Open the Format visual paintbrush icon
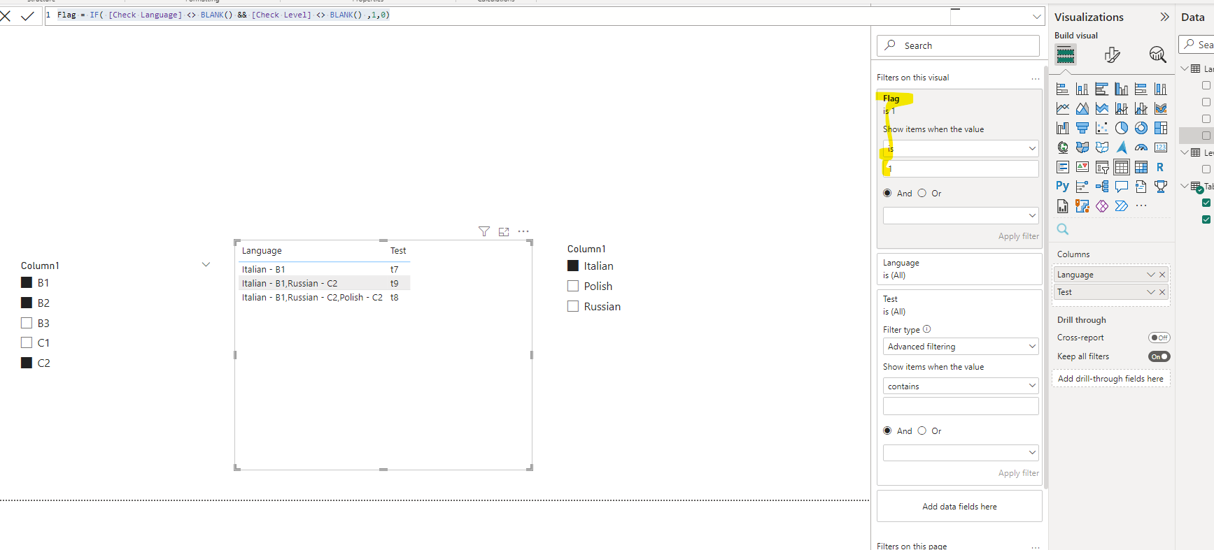Viewport: 1214px width, 550px height. (1112, 55)
